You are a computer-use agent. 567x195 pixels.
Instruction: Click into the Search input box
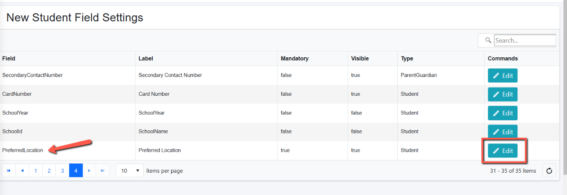pyautogui.click(x=525, y=40)
